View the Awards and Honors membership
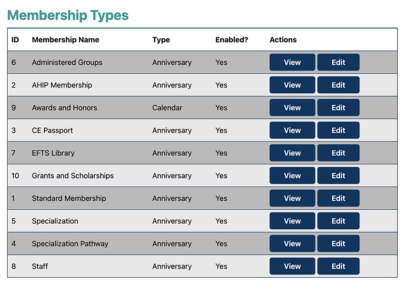This screenshot has height=286, width=406. click(x=292, y=108)
